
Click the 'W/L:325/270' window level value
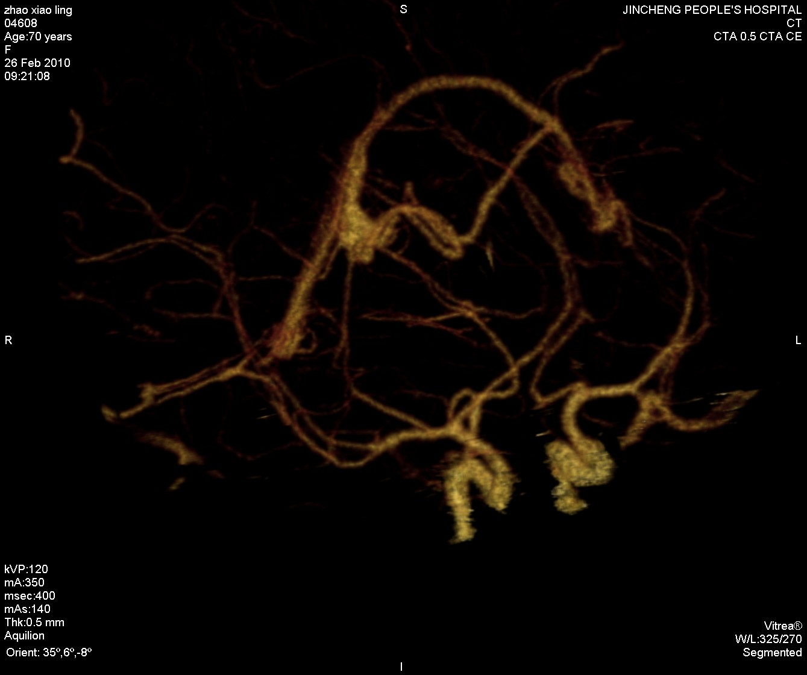pos(768,639)
